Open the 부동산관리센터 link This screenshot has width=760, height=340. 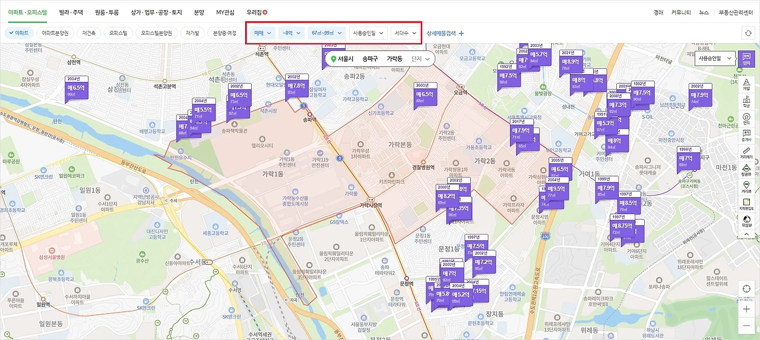[736, 12]
